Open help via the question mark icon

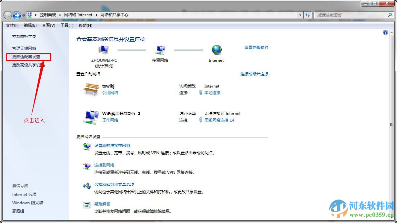[x=385, y=32]
